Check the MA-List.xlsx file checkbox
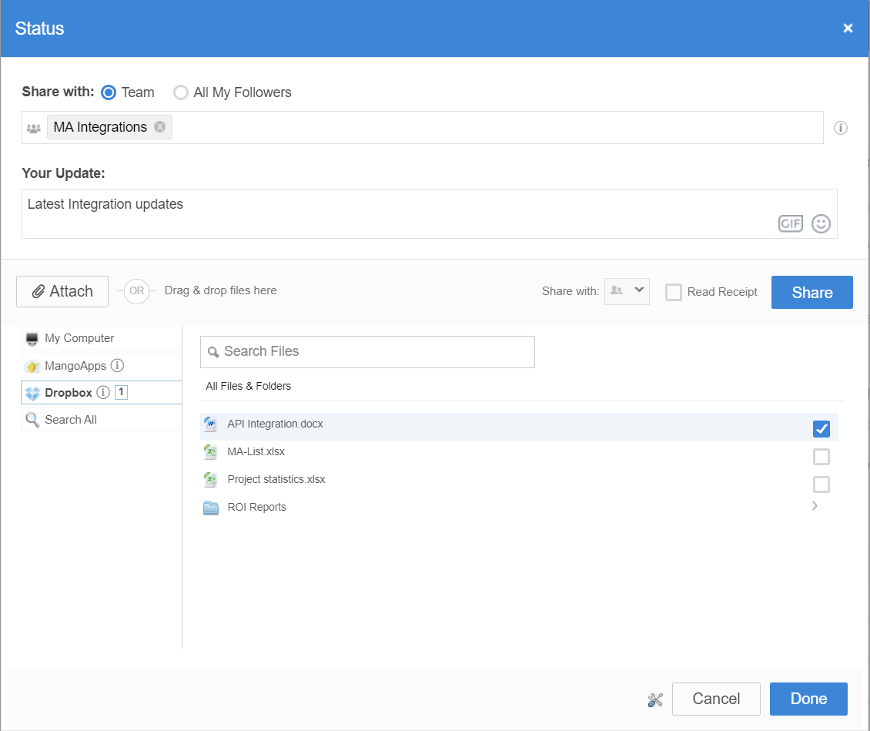Image resolution: width=870 pixels, height=731 pixels. (821, 457)
